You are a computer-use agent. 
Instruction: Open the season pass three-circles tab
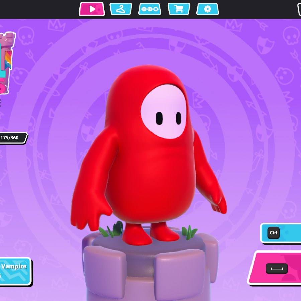(149, 9)
